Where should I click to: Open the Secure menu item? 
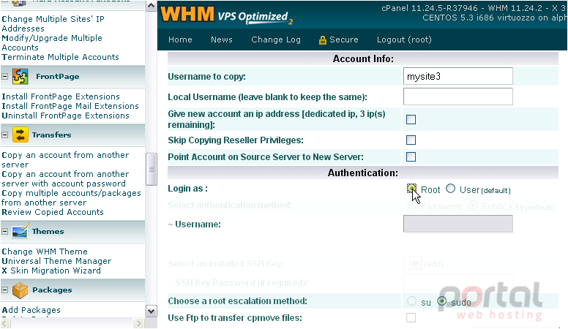pos(343,39)
